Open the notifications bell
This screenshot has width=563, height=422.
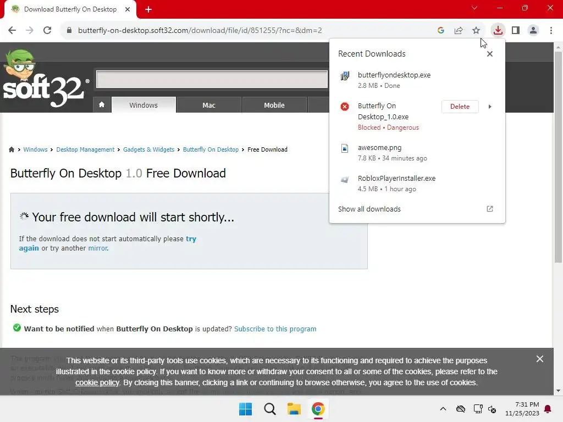click(x=548, y=409)
